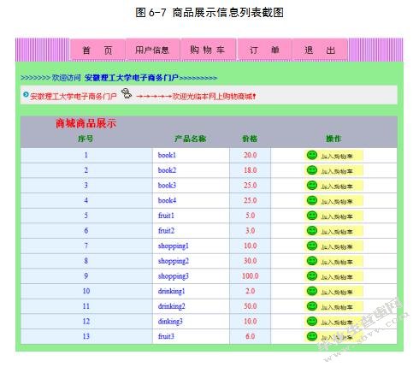Open the 订单 navigation tab
This screenshot has height=367, width=419.
[x=264, y=50]
